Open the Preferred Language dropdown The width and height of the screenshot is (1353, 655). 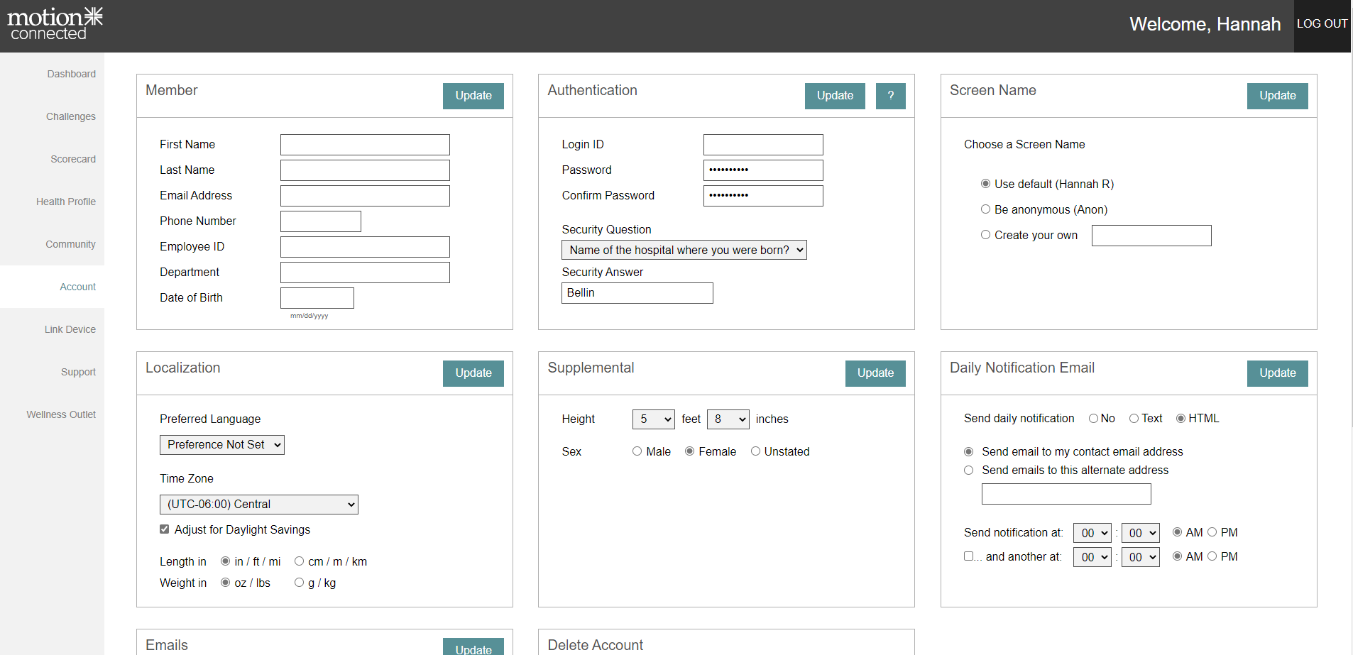pyautogui.click(x=222, y=445)
